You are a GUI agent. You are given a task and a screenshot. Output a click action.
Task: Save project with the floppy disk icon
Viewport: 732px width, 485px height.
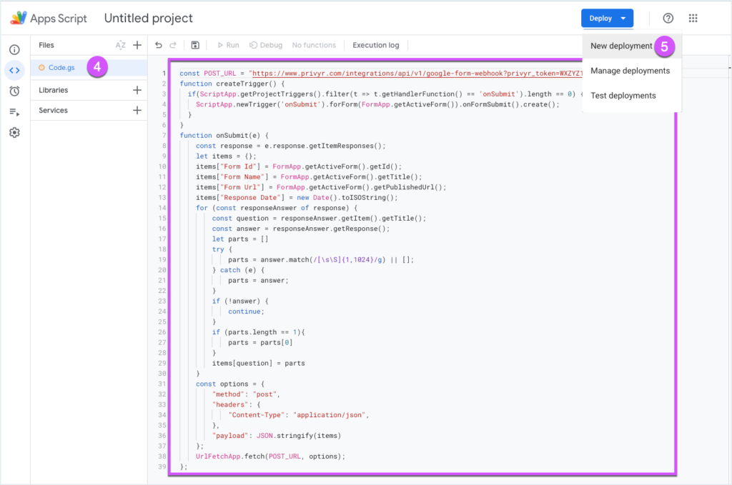pos(195,45)
